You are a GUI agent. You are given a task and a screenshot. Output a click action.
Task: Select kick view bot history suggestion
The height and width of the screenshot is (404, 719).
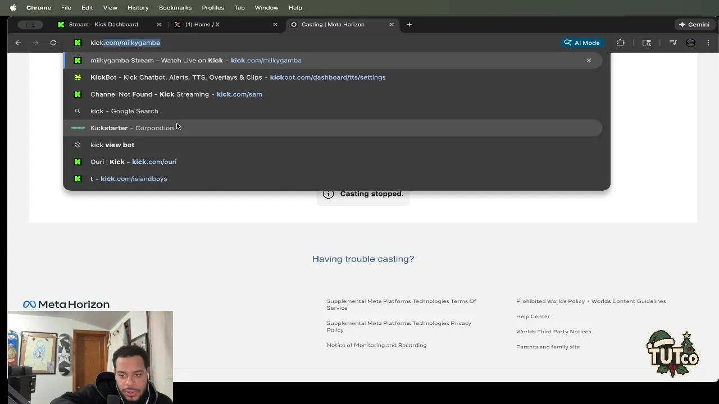coord(333,145)
